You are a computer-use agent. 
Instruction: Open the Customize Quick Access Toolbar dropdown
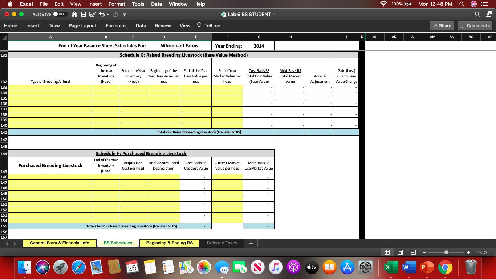click(x=125, y=15)
